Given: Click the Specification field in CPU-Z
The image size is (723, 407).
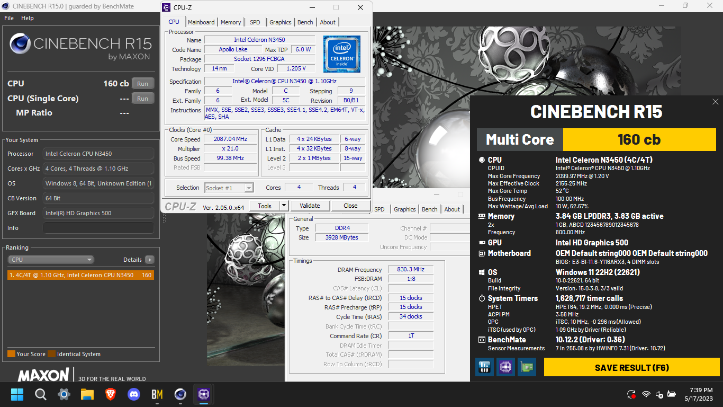Looking at the screenshot, I should point(284,81).
